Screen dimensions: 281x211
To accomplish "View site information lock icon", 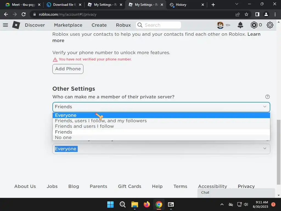I will [35, 14].
